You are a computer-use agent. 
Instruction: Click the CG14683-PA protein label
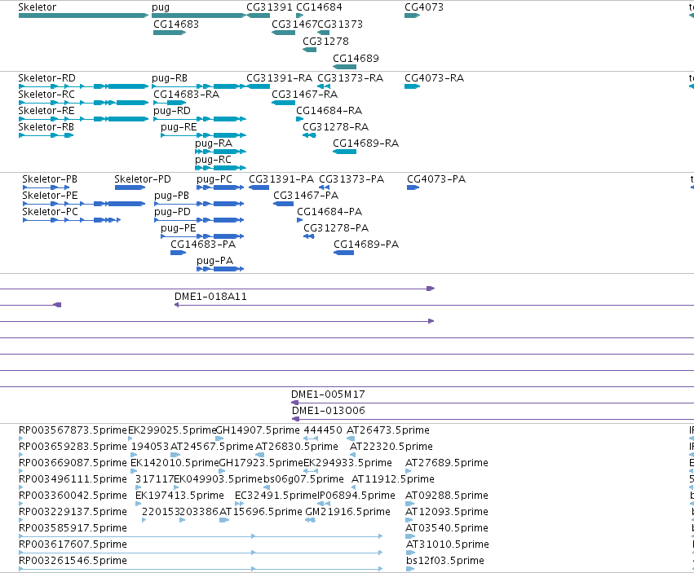[203, 245]
